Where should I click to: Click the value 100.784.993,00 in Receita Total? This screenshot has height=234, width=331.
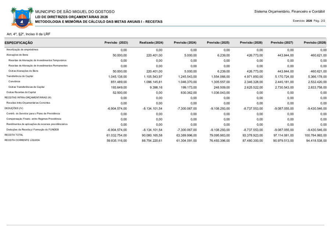coord(315,135)
